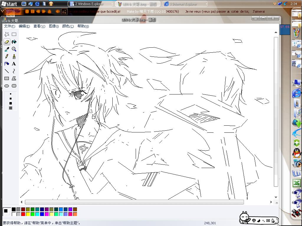Viewport: 302px width, 226px height.
Task: Open the Internet Explorer icon in side dock
Action: (297, 93)
